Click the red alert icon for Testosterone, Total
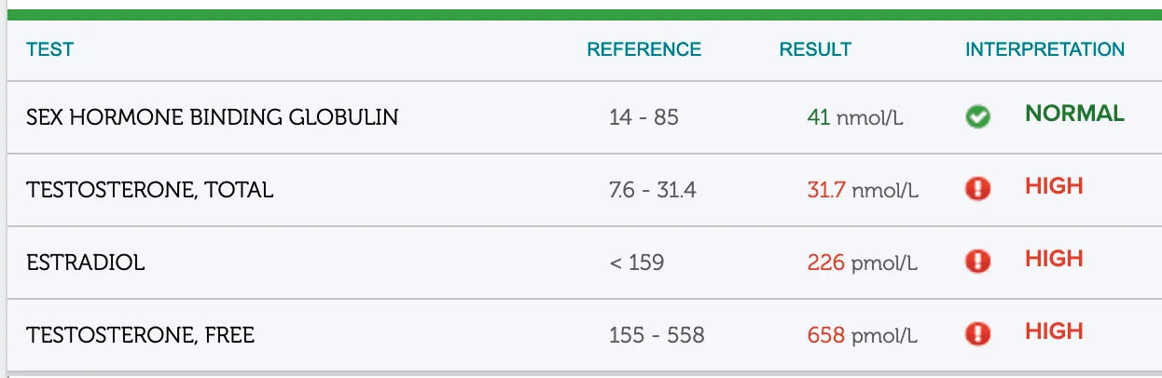 click(977, 190)
